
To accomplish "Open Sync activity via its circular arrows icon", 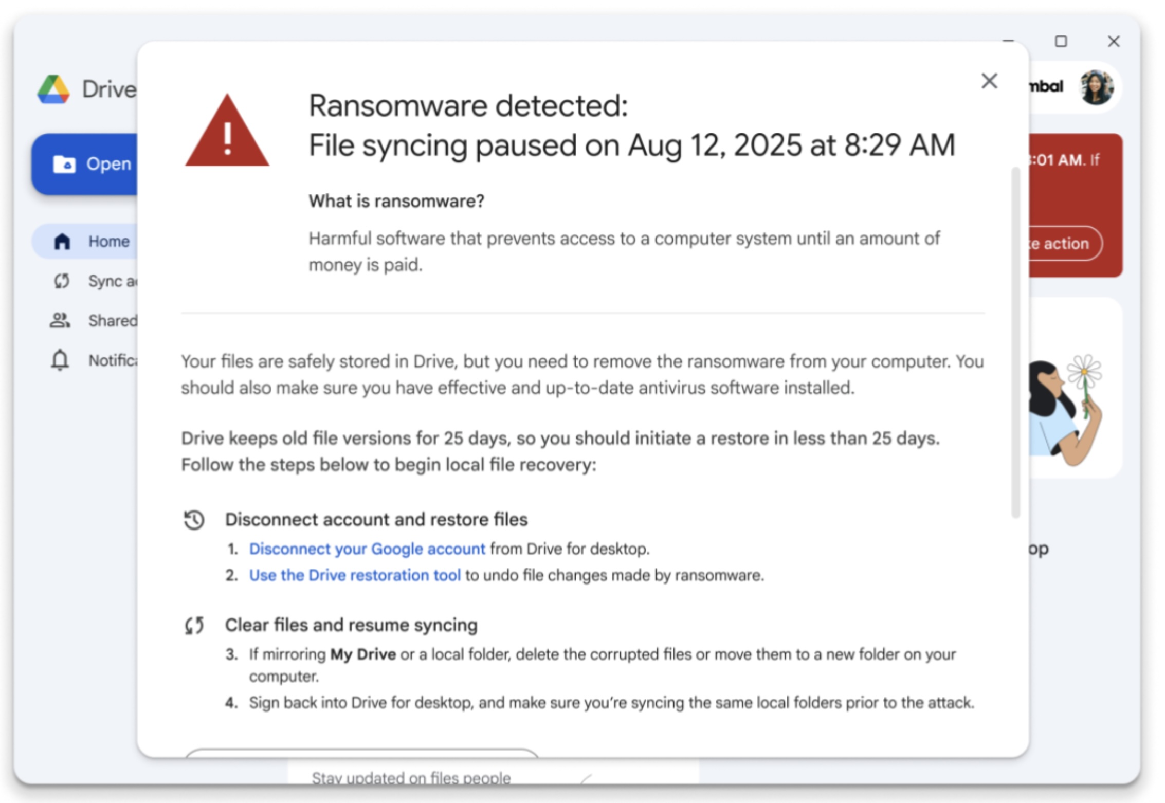I will point(62,281).
